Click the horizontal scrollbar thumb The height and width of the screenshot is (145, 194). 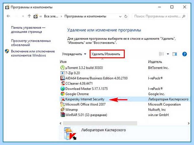[x=100, y=123]
